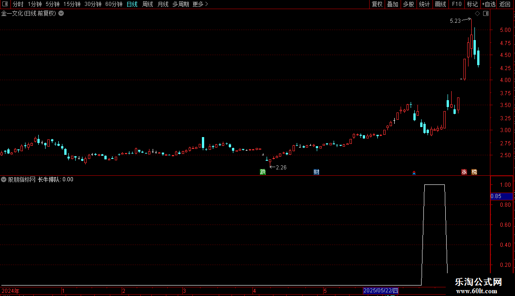Screen dimensions: 515x296
Task: Select the 30分钟 period tab
Action: pyautogui.click(x=93, y=4)
